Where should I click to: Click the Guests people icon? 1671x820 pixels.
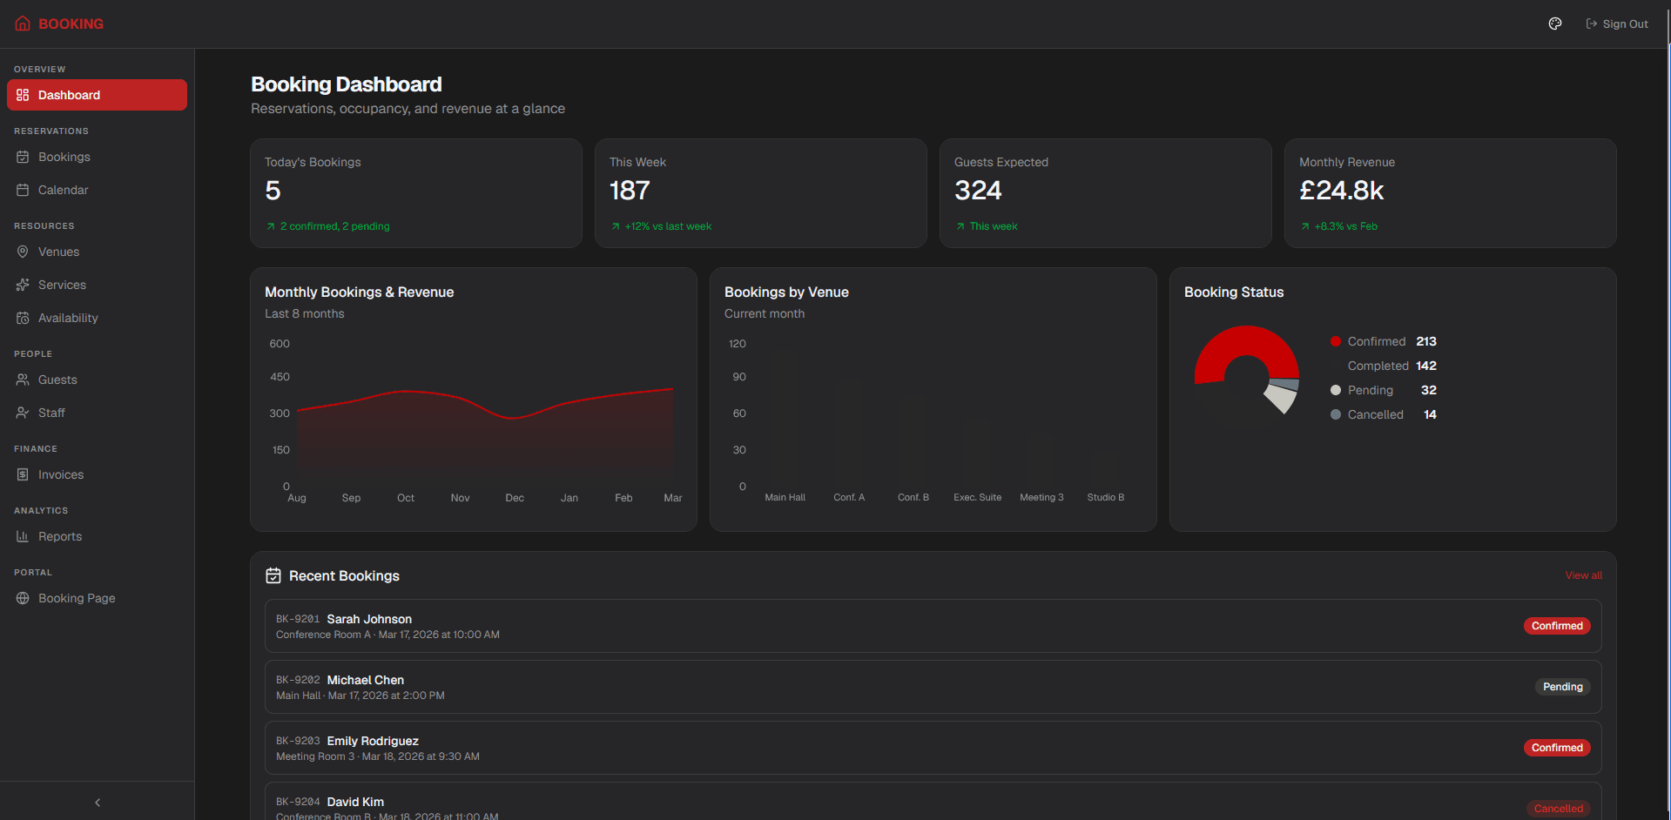pos(23,380)
